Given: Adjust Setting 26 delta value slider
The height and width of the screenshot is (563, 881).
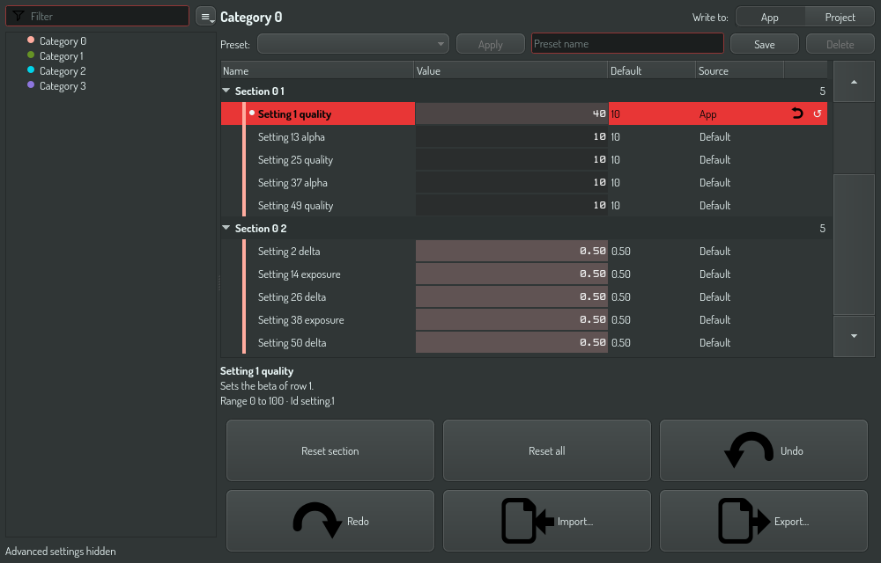Looking at the screenshot, I should coord(511,297).
